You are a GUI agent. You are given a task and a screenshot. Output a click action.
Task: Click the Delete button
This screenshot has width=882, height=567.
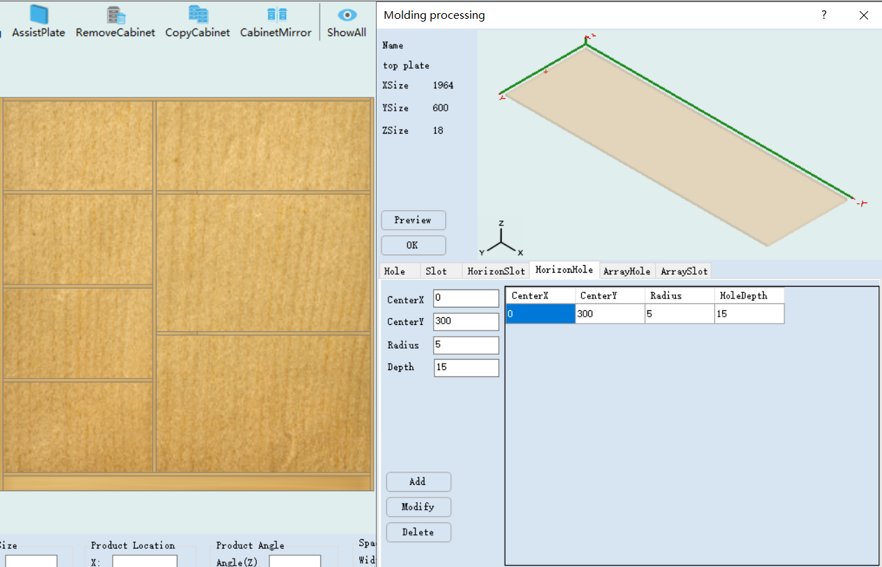[418, 532]
